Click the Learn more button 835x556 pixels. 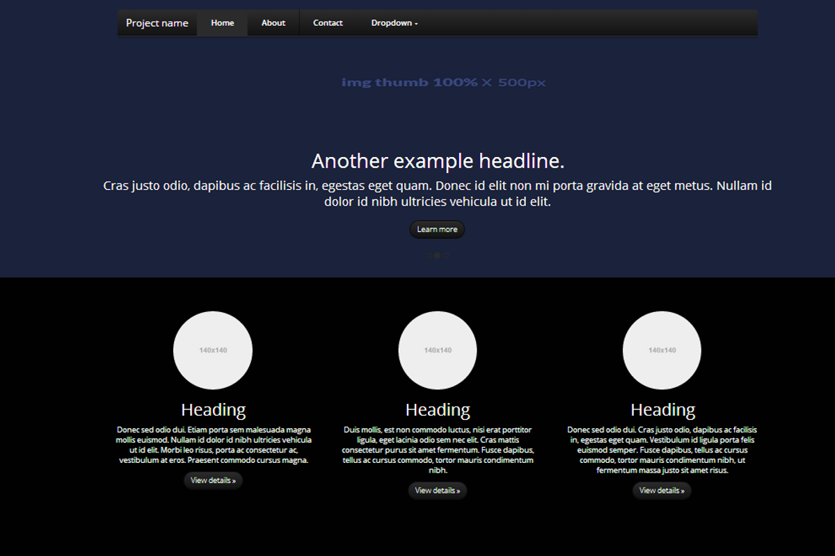coord(437,229)
